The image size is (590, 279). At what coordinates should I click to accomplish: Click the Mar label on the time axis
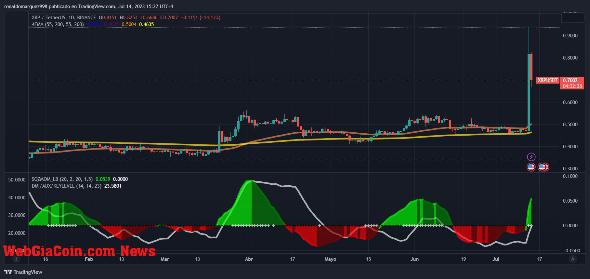(x=165, y=259)
